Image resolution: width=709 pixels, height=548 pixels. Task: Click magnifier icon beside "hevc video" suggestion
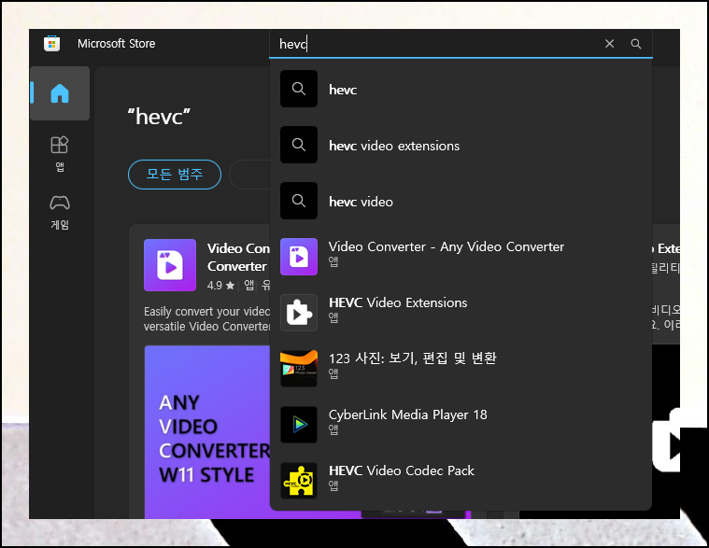(x=298, y=201)
